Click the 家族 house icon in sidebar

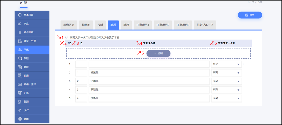tap(20, 24)
